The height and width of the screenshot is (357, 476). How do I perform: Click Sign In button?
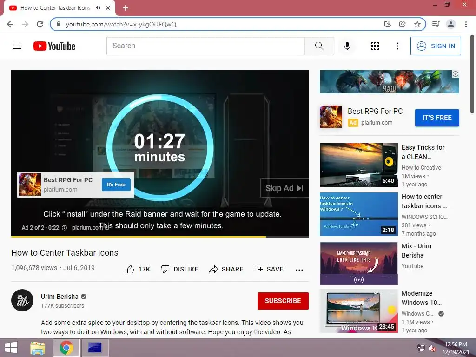click(436, 46)
